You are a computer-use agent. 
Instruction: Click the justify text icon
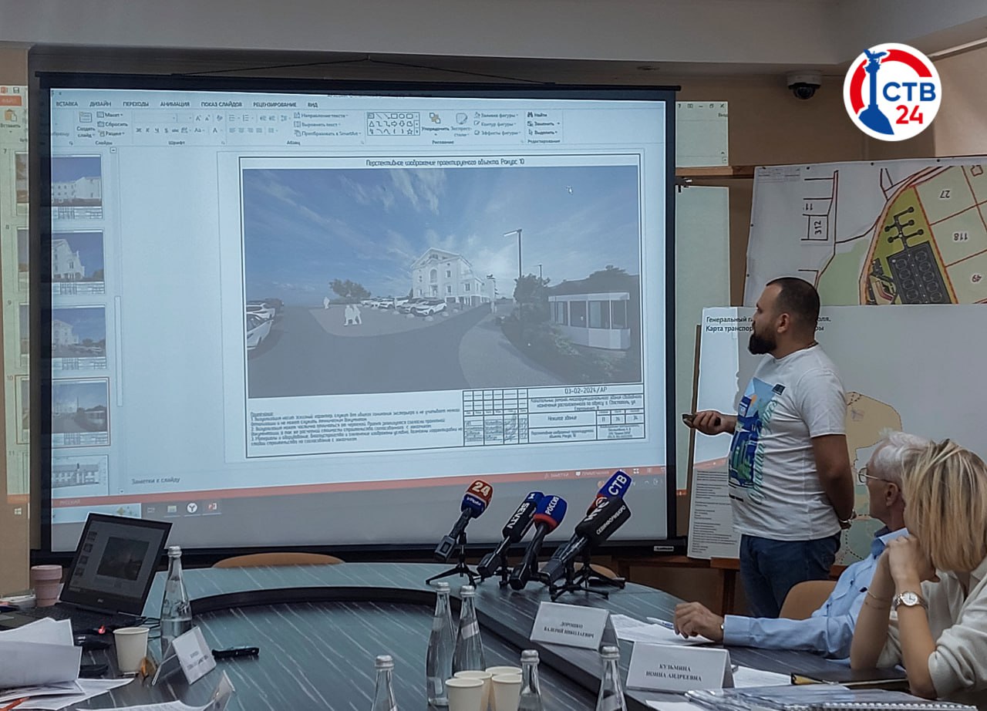259,130
